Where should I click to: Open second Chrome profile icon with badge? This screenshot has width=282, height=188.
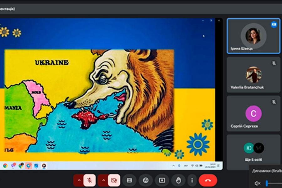pos(21,165)
